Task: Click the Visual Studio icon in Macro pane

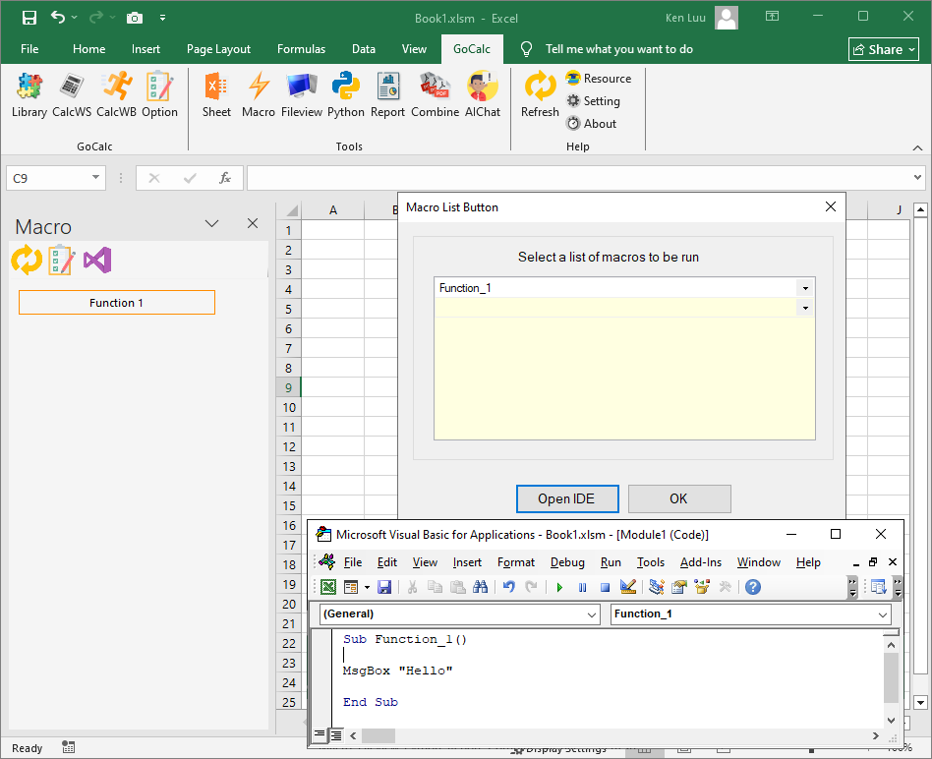Action: click(x=97, y=261)
